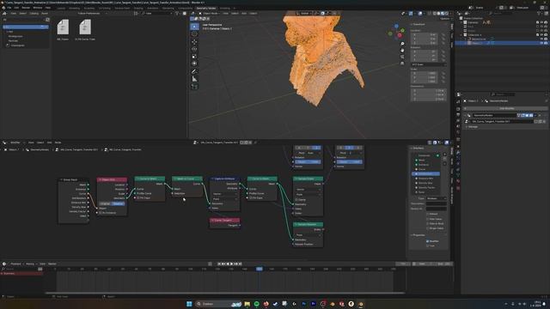
Task: Select Relative button on Object Info node
Action: [x=119, y=203]
